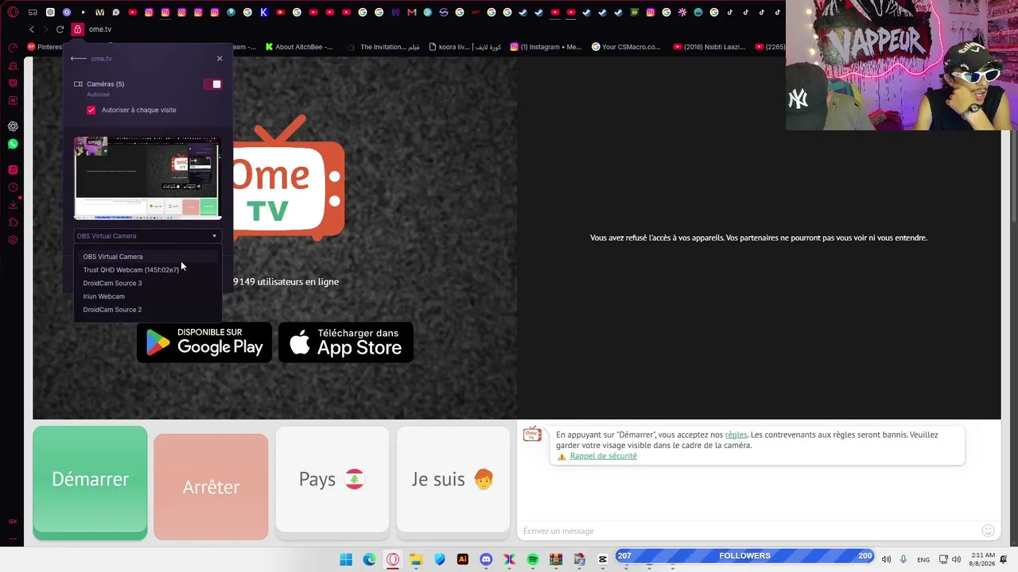Image resolution: width=1018 pixels, height=572 pixels.
Task: Show browsing history from the sidebar clock icon
Action: click(13, 187)
